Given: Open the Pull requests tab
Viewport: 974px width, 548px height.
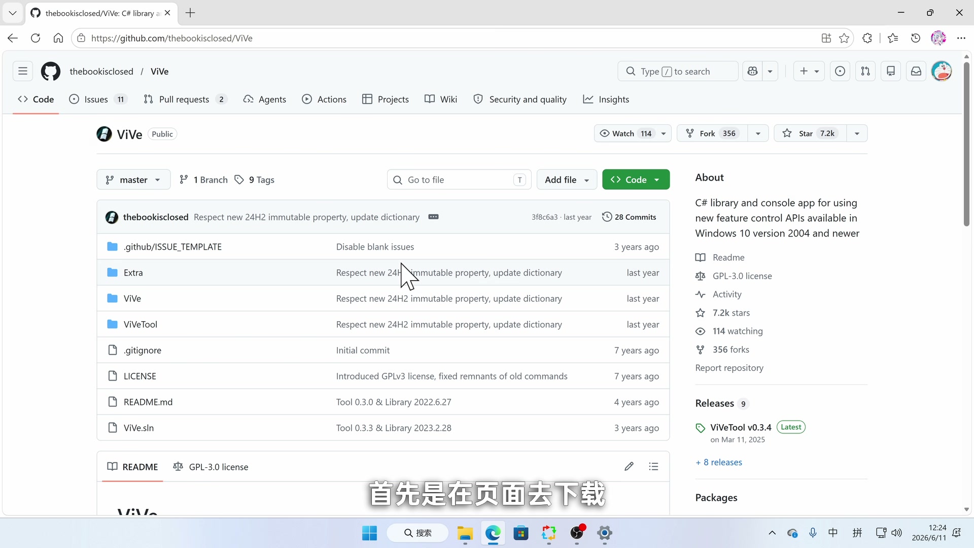Looking at the screenshot, I should tap(185, 99).
